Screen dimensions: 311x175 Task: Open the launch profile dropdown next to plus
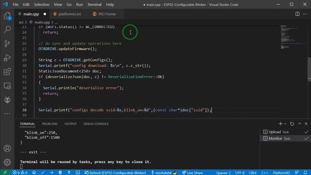tap(285, 124)
